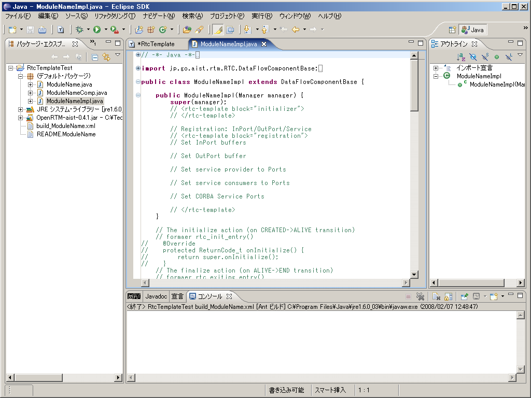Switch to the Javadoc tab
Screen dimensions: 531x398
point(156,296)
